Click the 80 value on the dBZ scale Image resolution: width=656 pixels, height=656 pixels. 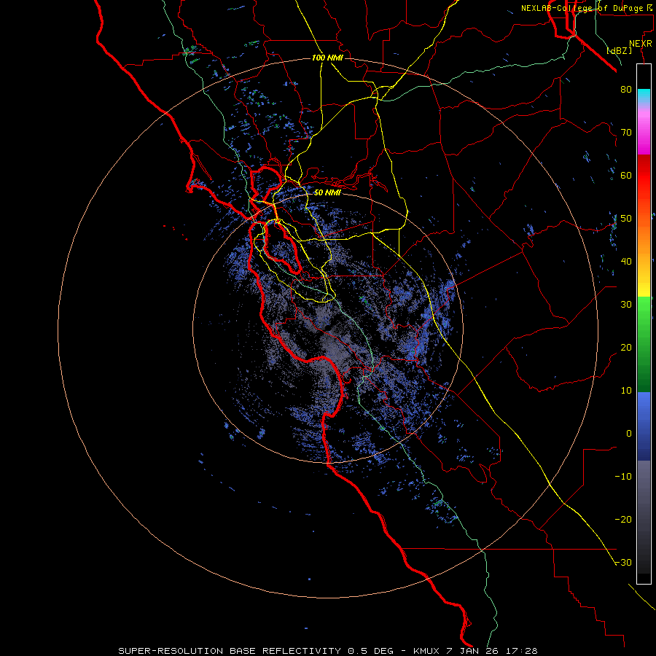point(626,89)
